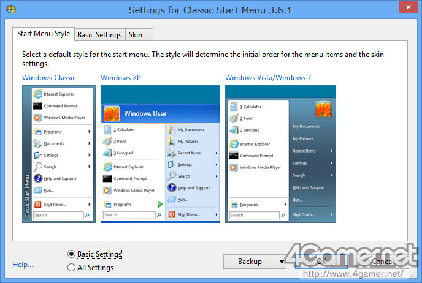
Task: Click Help and Support icon in Classic preview
Action: [x=38, y=178]
